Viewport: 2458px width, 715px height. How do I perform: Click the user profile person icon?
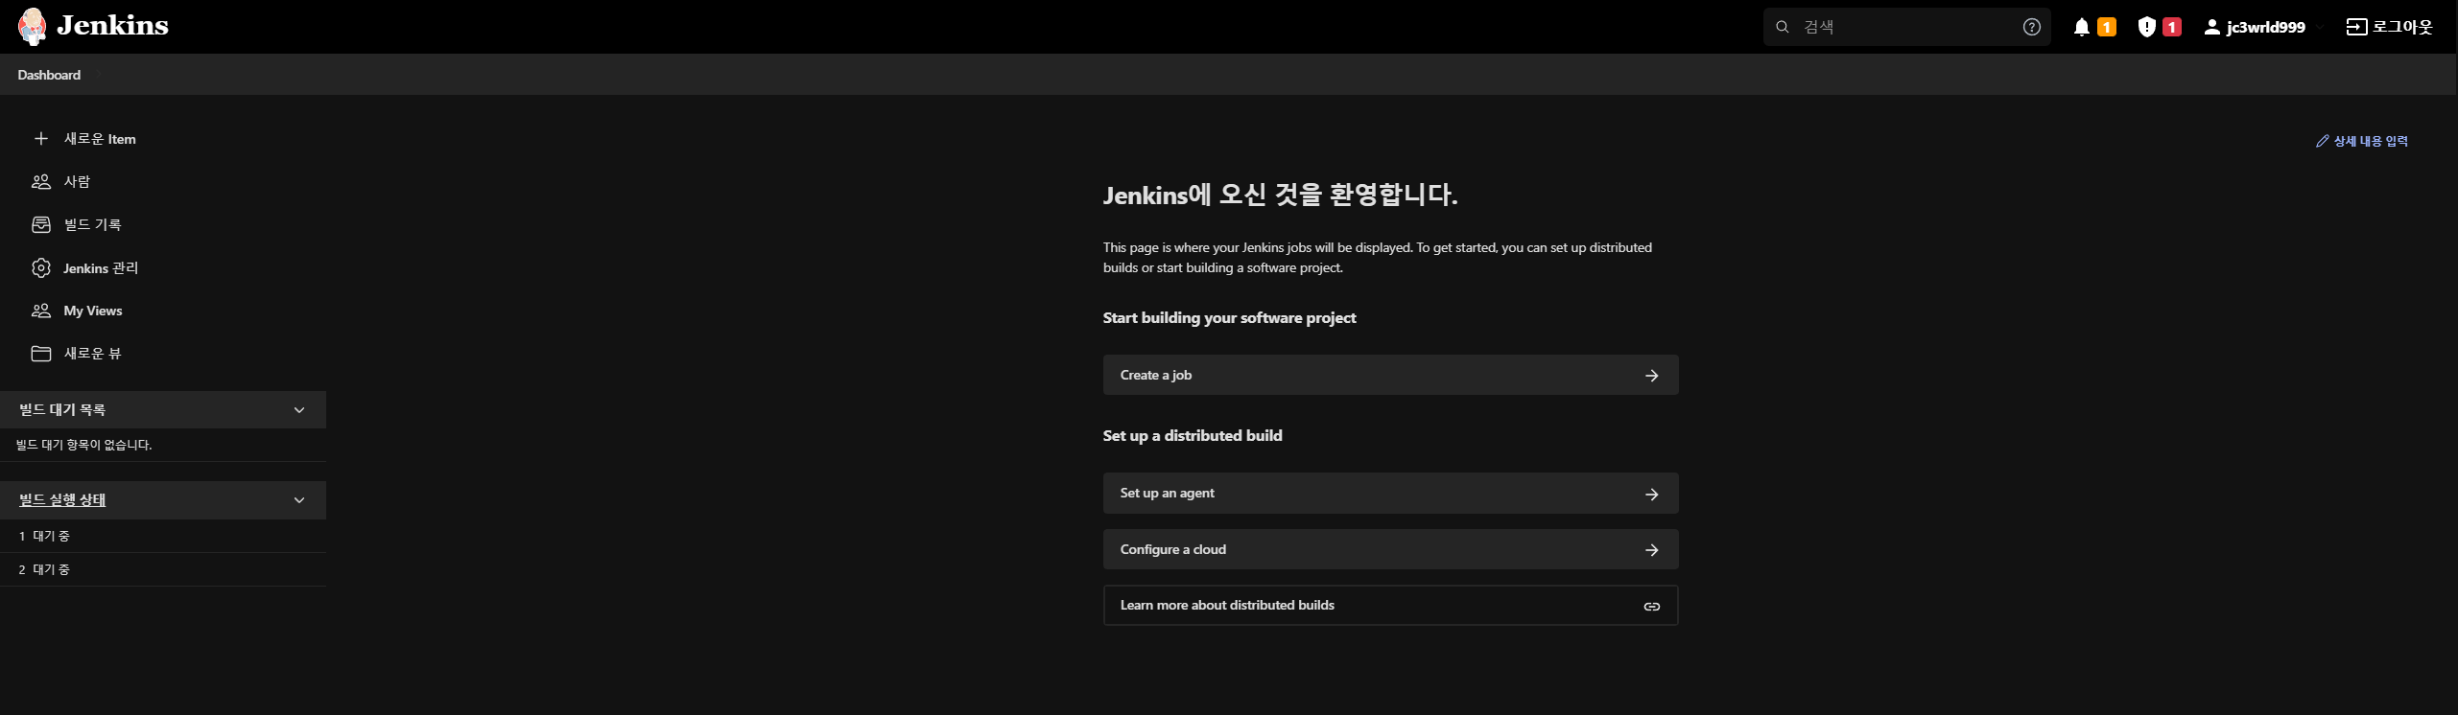pos(2211,27)
